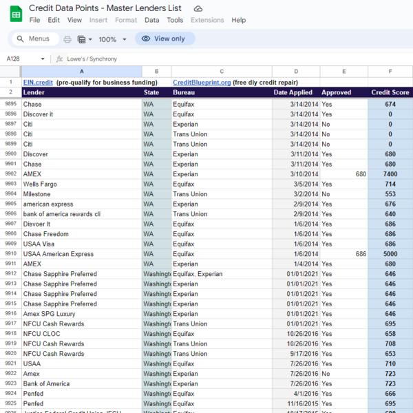Viewport: 413px width, 413px height.
Task: Click the bank of america rewards cli cell
Action: 82,214
